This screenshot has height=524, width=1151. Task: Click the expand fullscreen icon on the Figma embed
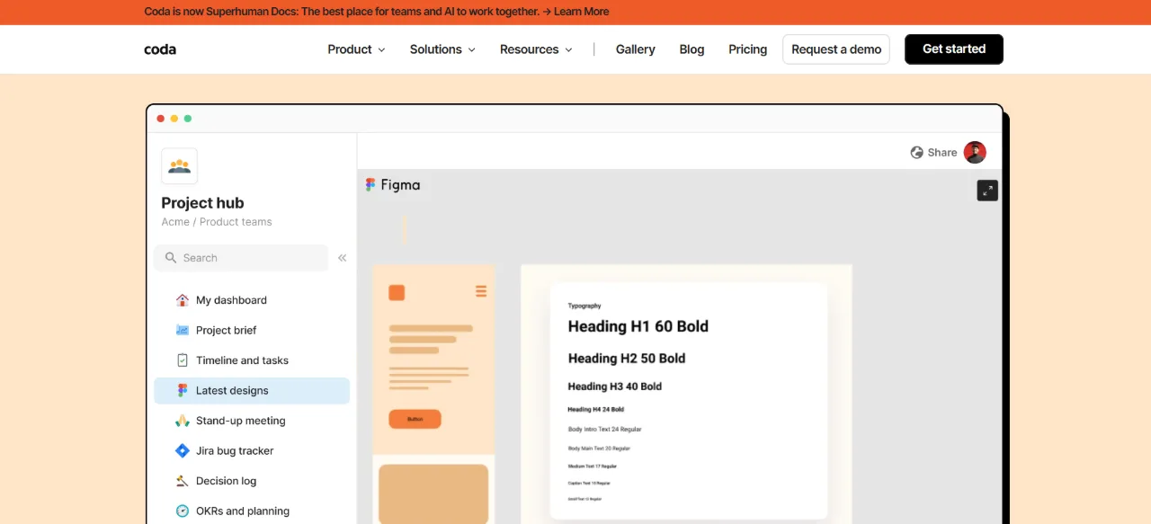987,190
